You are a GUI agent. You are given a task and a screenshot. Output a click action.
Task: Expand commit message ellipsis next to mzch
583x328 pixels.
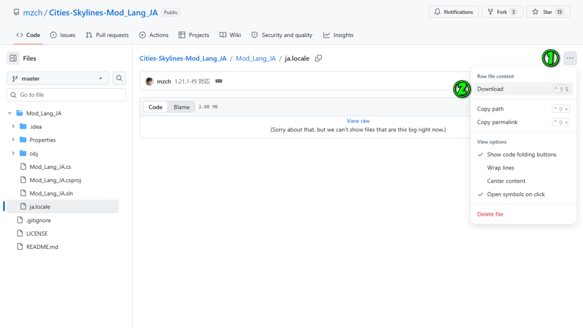(x=219, y=81)
